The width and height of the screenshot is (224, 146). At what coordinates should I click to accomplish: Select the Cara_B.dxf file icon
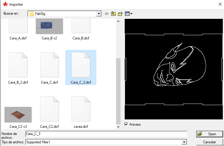(81, 26)
